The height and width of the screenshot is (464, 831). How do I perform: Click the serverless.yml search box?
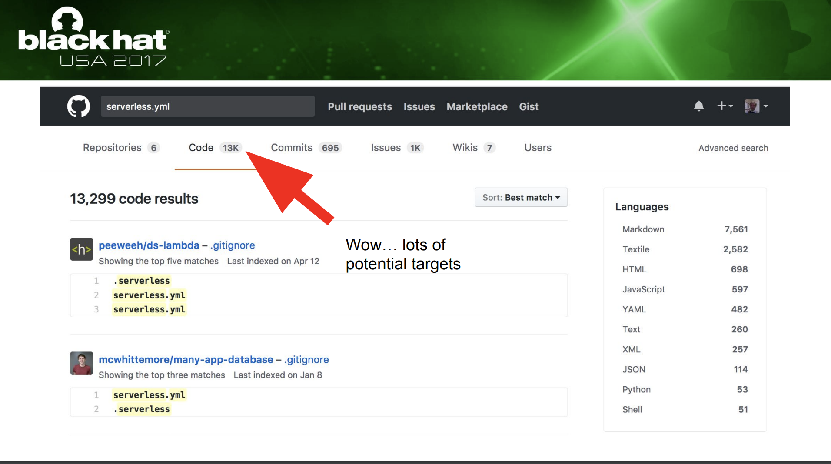point(208,106)
